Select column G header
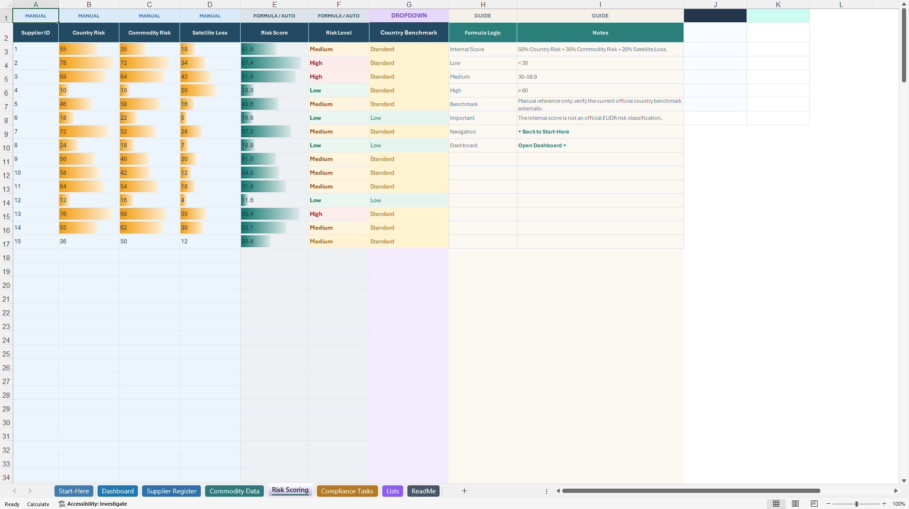The height and width of the screenshot is (509, 909). (409, 4)
